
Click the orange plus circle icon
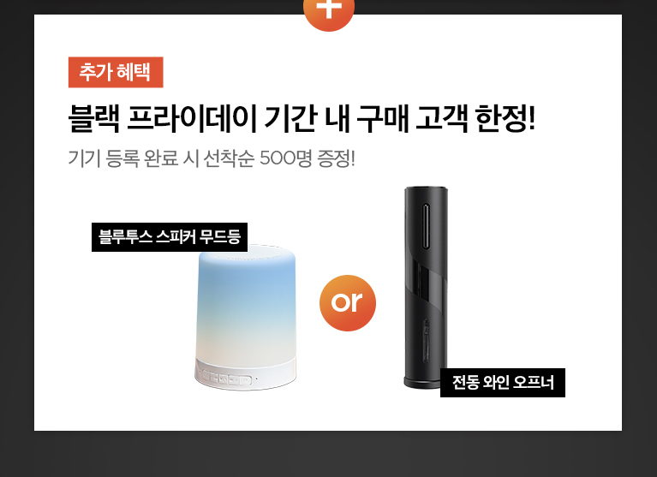tap(329, 13)
